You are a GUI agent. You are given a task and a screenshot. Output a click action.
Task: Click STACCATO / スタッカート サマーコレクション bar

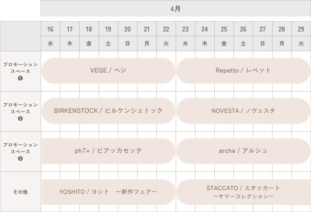(244, 192)
